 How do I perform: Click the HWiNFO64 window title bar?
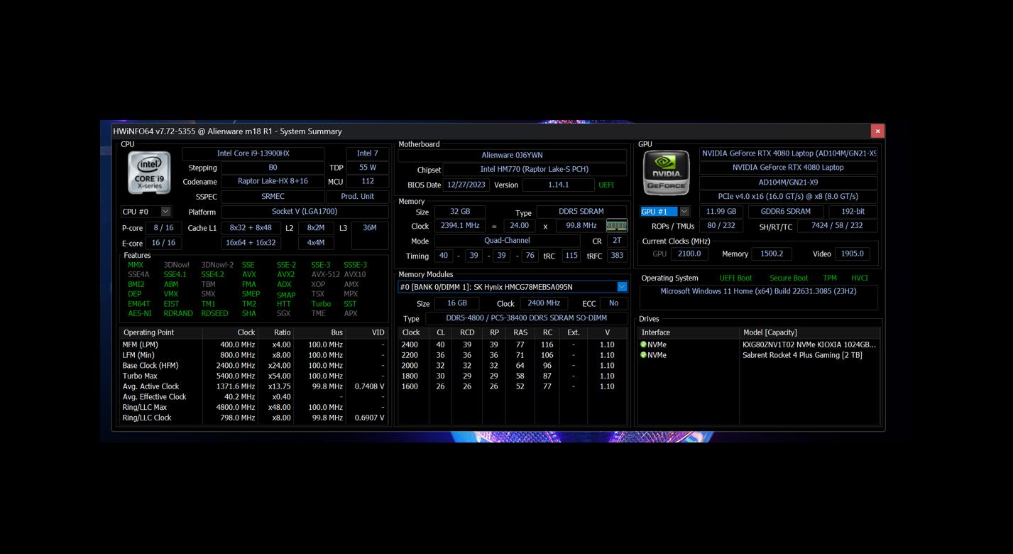click(x=490, y=131)
